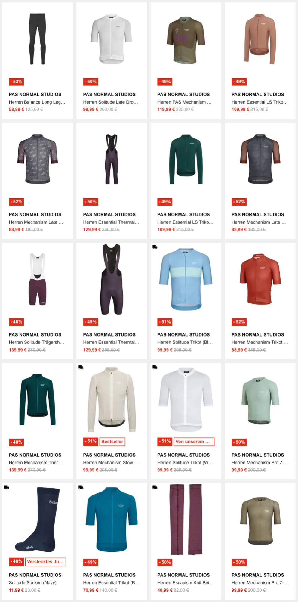This screenshot has width=298, height=602.
Task: Open the red Mechanism Trikot image
Action: [x=260, y=279]
